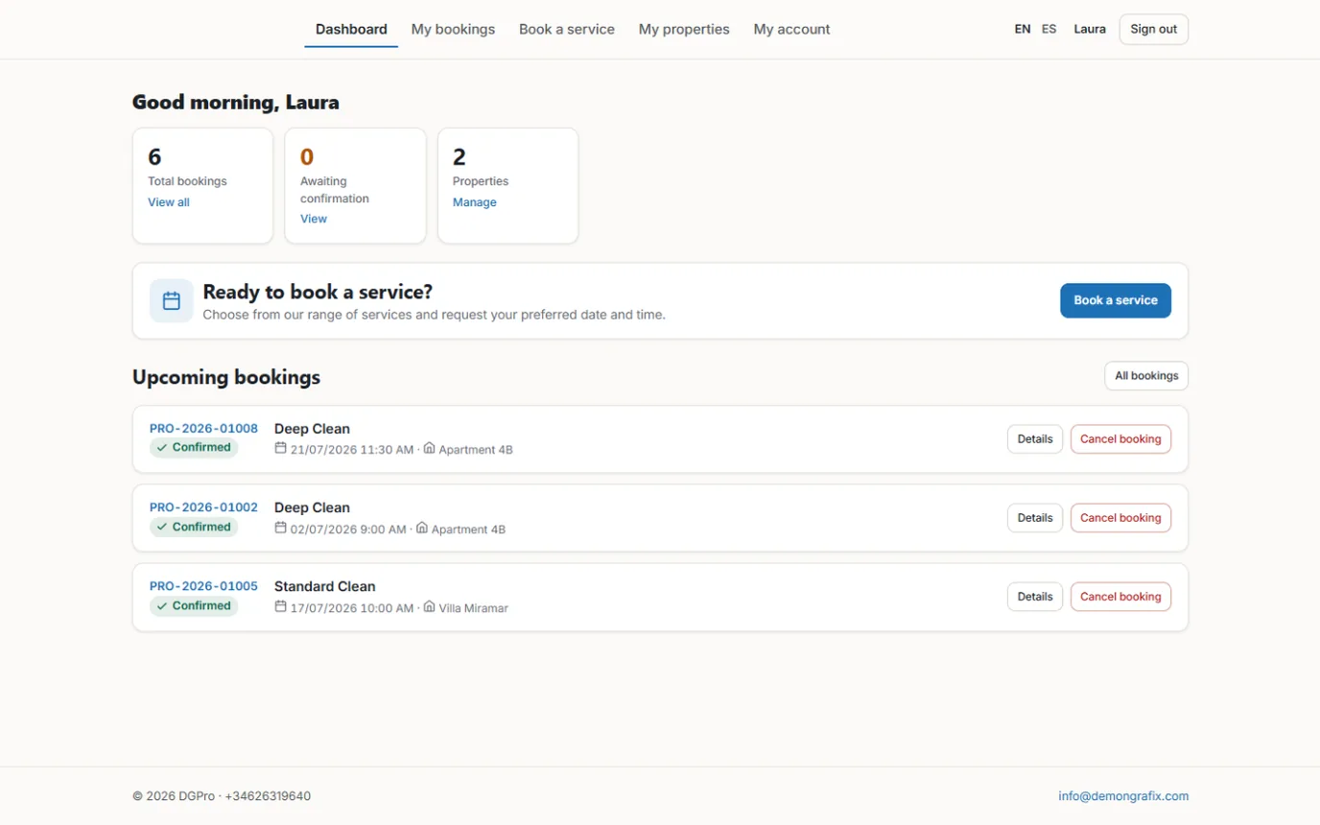The width and height of the screenshot is (1320, 825).
Task: Cancel the Standard Clean booking
Action: pos(1120,597)
